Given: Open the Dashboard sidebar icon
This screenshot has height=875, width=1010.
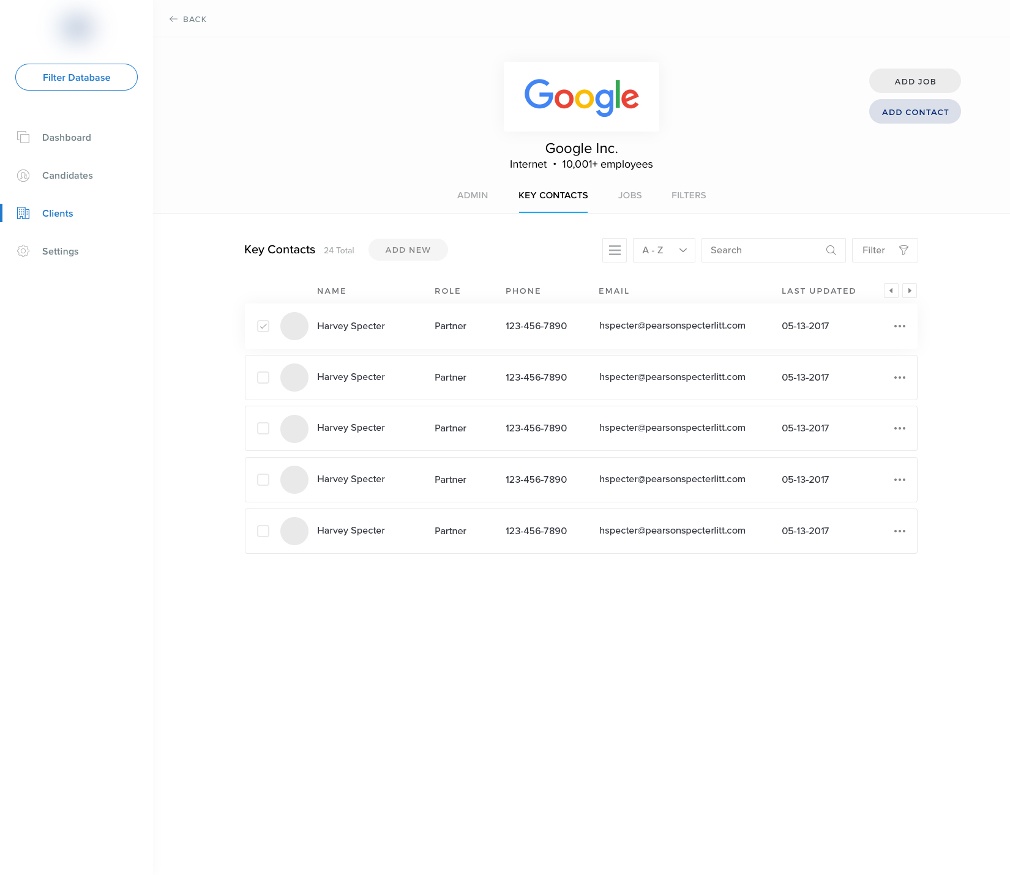Looking at the screenshot, I should 23,137.
